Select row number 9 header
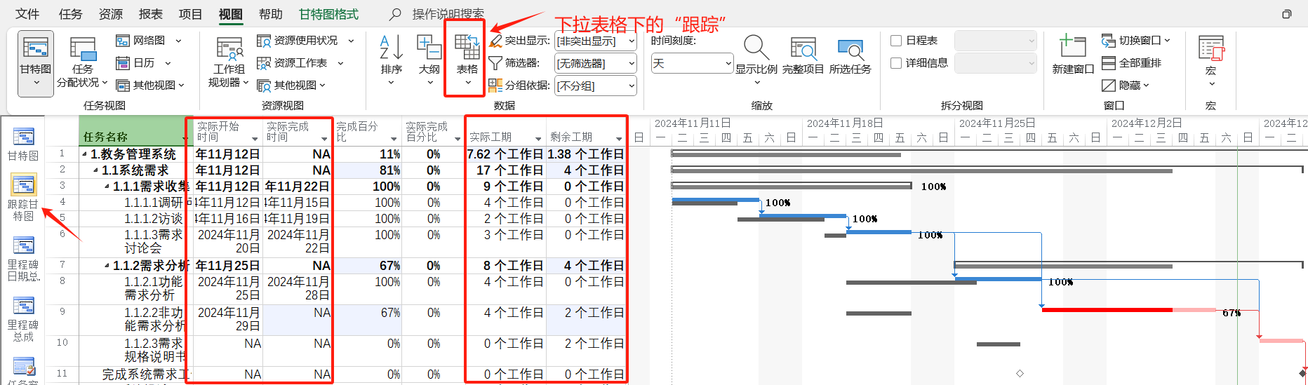The image size is (1308, 385). pos(62,320)
